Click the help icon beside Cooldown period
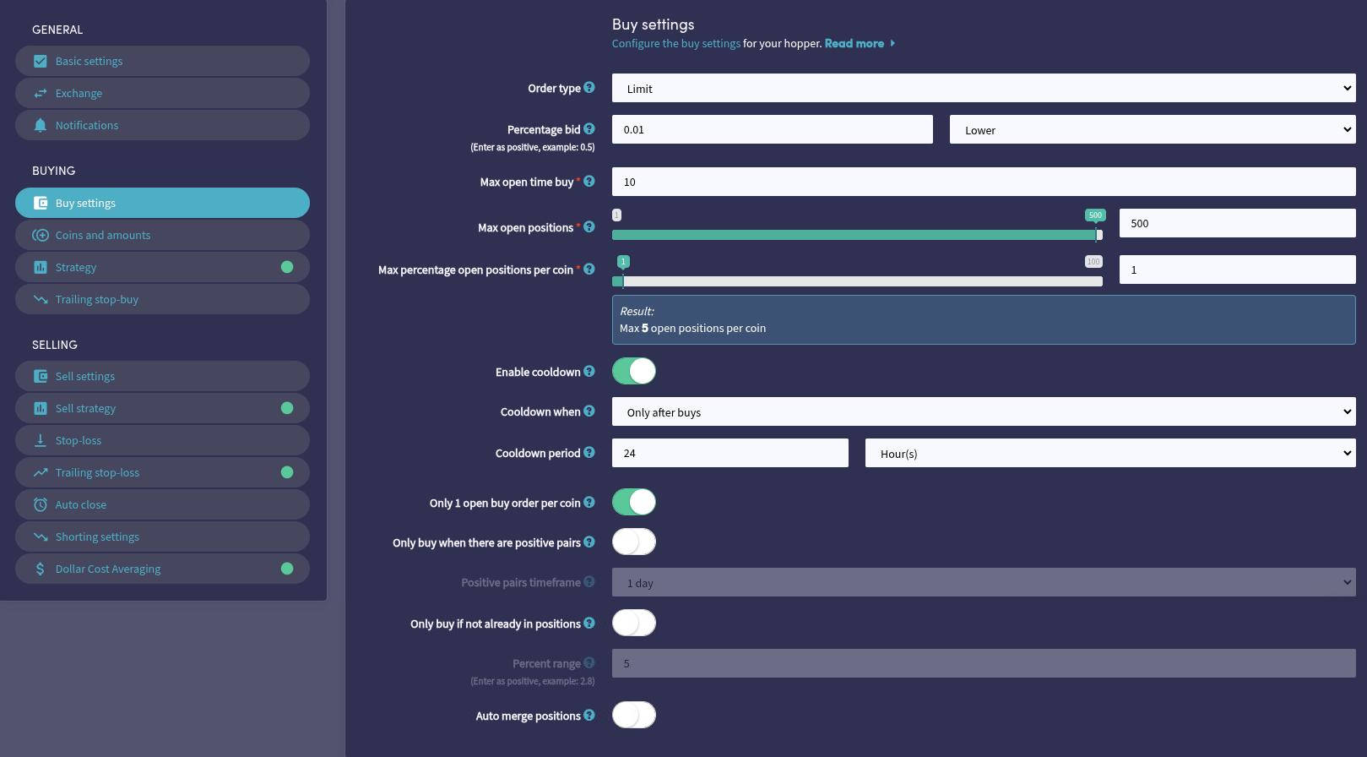The height and width of the screenshot is (757, 1367). (x=589, y=453)
